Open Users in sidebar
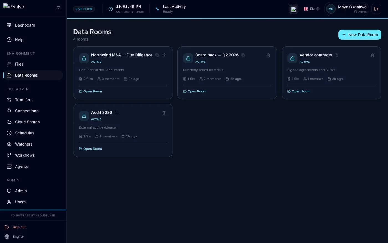This screenshot has height=243, width=388. point(33,202)
